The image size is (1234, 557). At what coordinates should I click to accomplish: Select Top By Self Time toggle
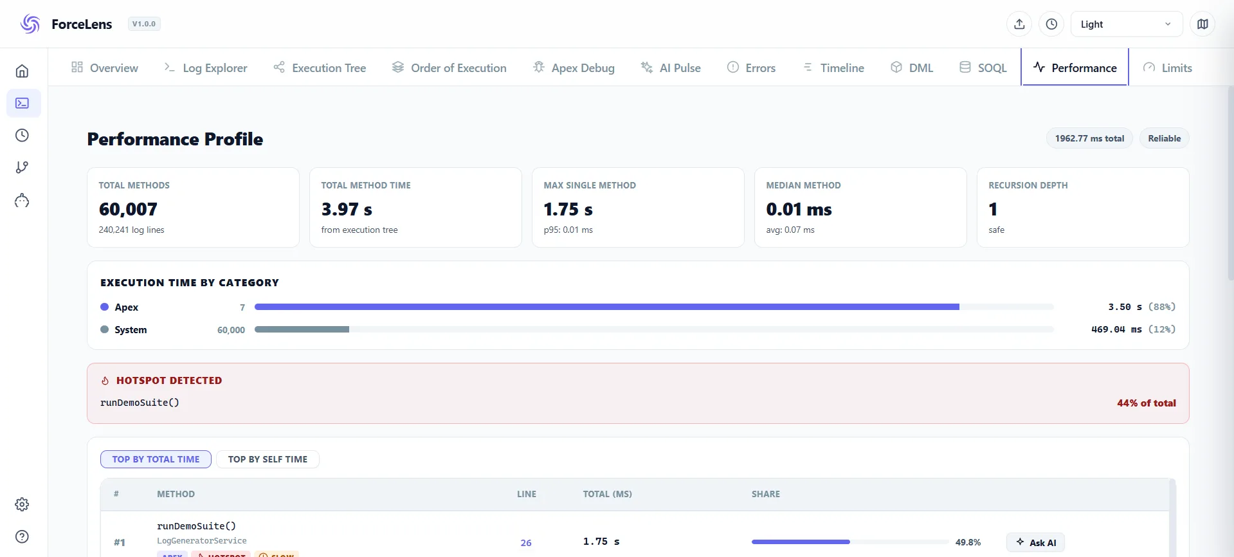tap(268, 459)
